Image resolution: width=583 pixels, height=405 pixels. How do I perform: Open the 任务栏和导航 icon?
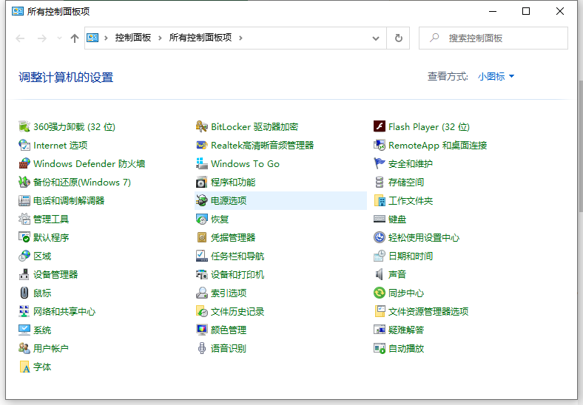(x=201, y=256)
